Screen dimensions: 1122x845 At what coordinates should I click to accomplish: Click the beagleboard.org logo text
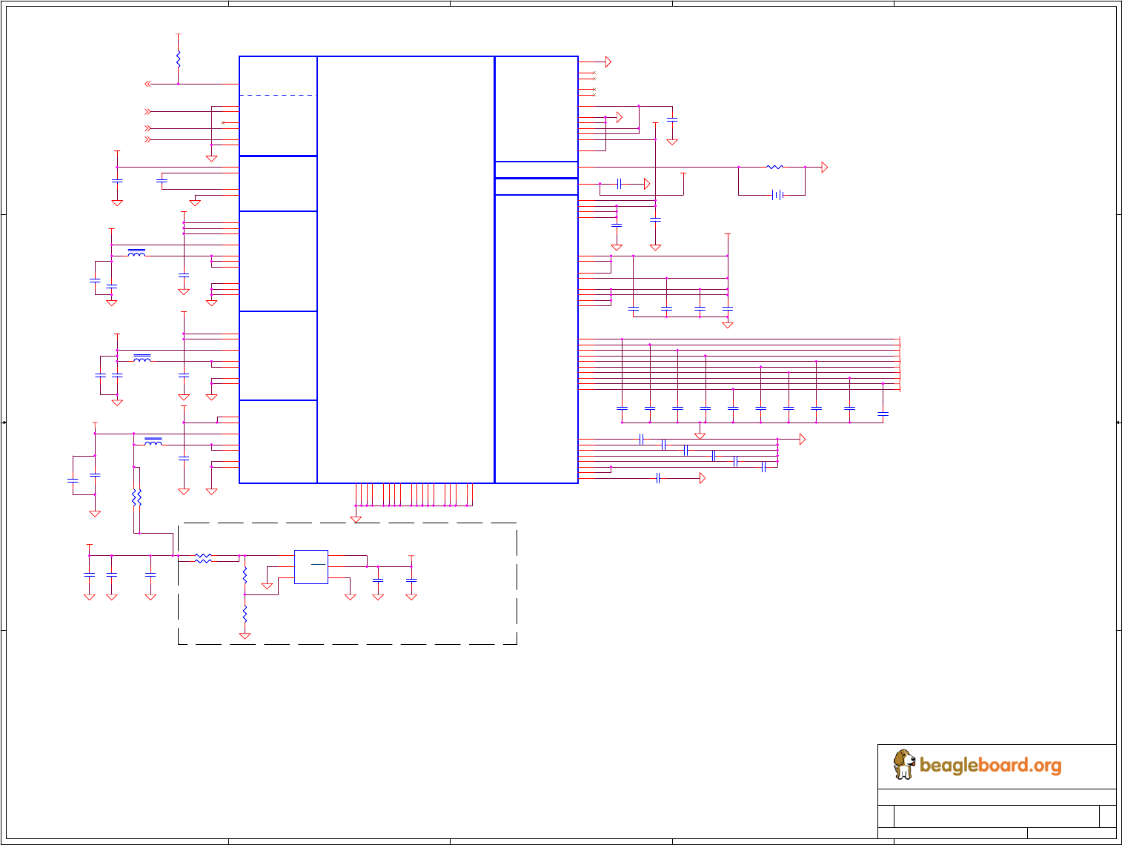(x=991, y=766)
